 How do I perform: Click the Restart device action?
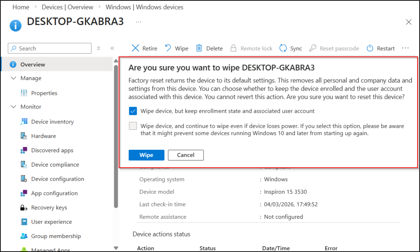tap(380, 48)
